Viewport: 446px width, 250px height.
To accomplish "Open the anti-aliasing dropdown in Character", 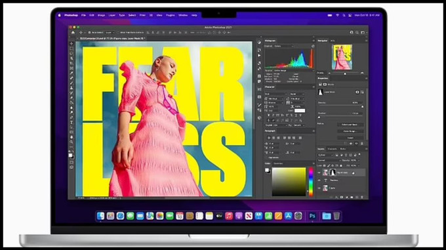I will pyautogui.click(x=299, y=125).
